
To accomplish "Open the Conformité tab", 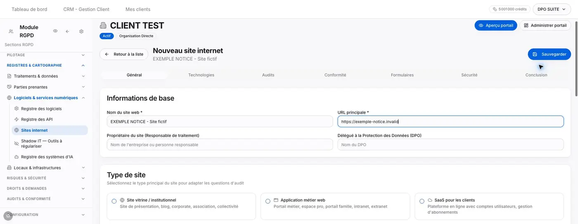I will (335, 75).
